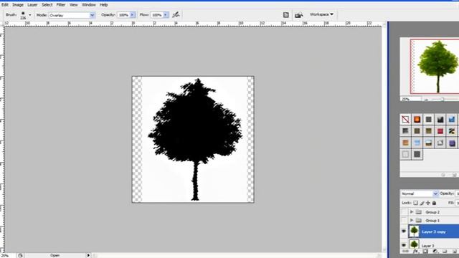Apply the purple style swatch

pyautogui.click(x=452, y=143)
